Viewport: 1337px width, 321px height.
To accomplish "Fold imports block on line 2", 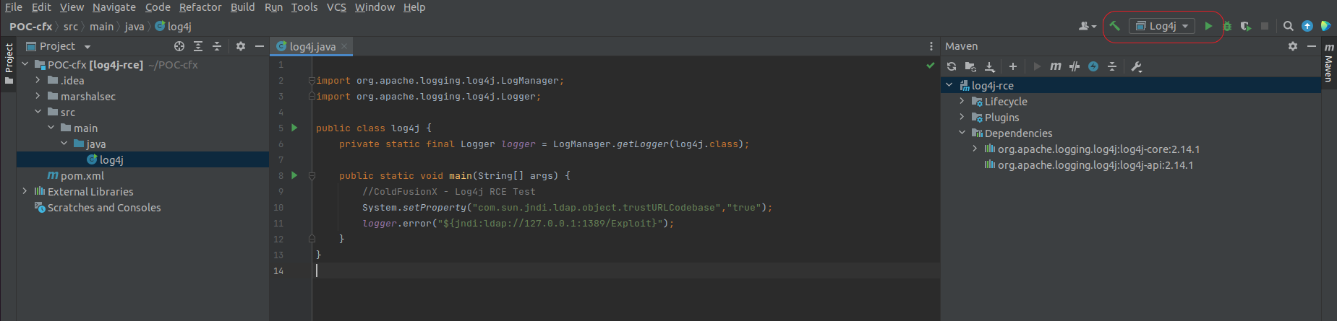I will pos(312,80).
